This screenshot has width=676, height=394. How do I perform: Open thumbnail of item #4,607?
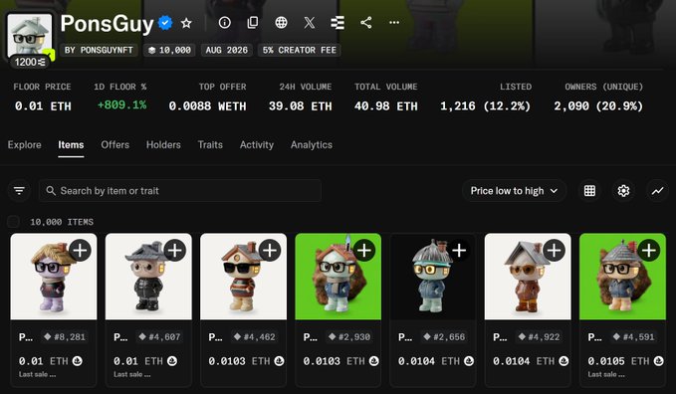click(148, 277)
